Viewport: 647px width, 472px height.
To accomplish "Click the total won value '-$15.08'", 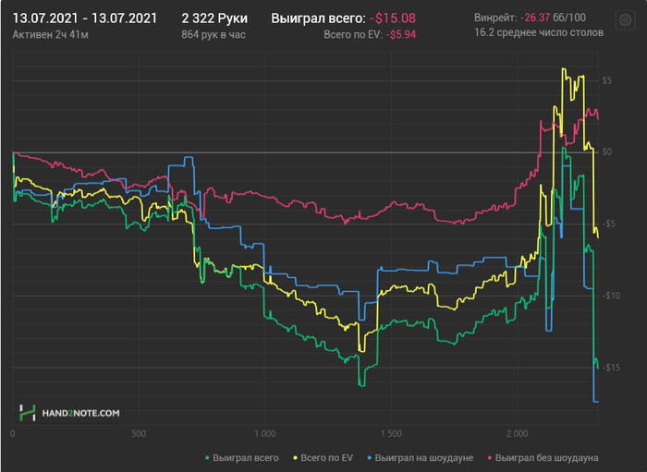I will tap(393, 18).
